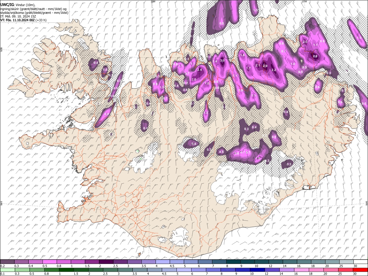Click the white swatch starting at 30 in the top legend row
This screenshot has height=276, width=368.
coord(361,262)
